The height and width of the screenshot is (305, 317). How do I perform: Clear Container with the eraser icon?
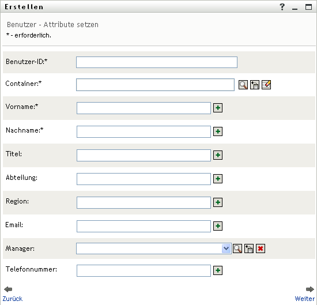(266, 85)
